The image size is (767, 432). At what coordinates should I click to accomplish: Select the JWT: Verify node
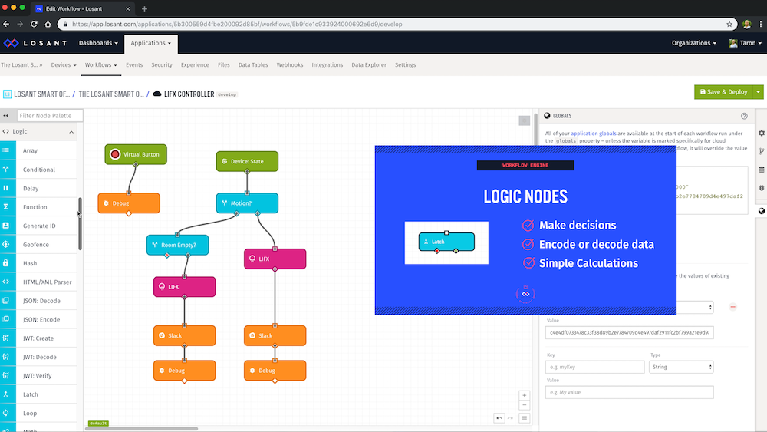pyautogui.click(x=38, y=375)
